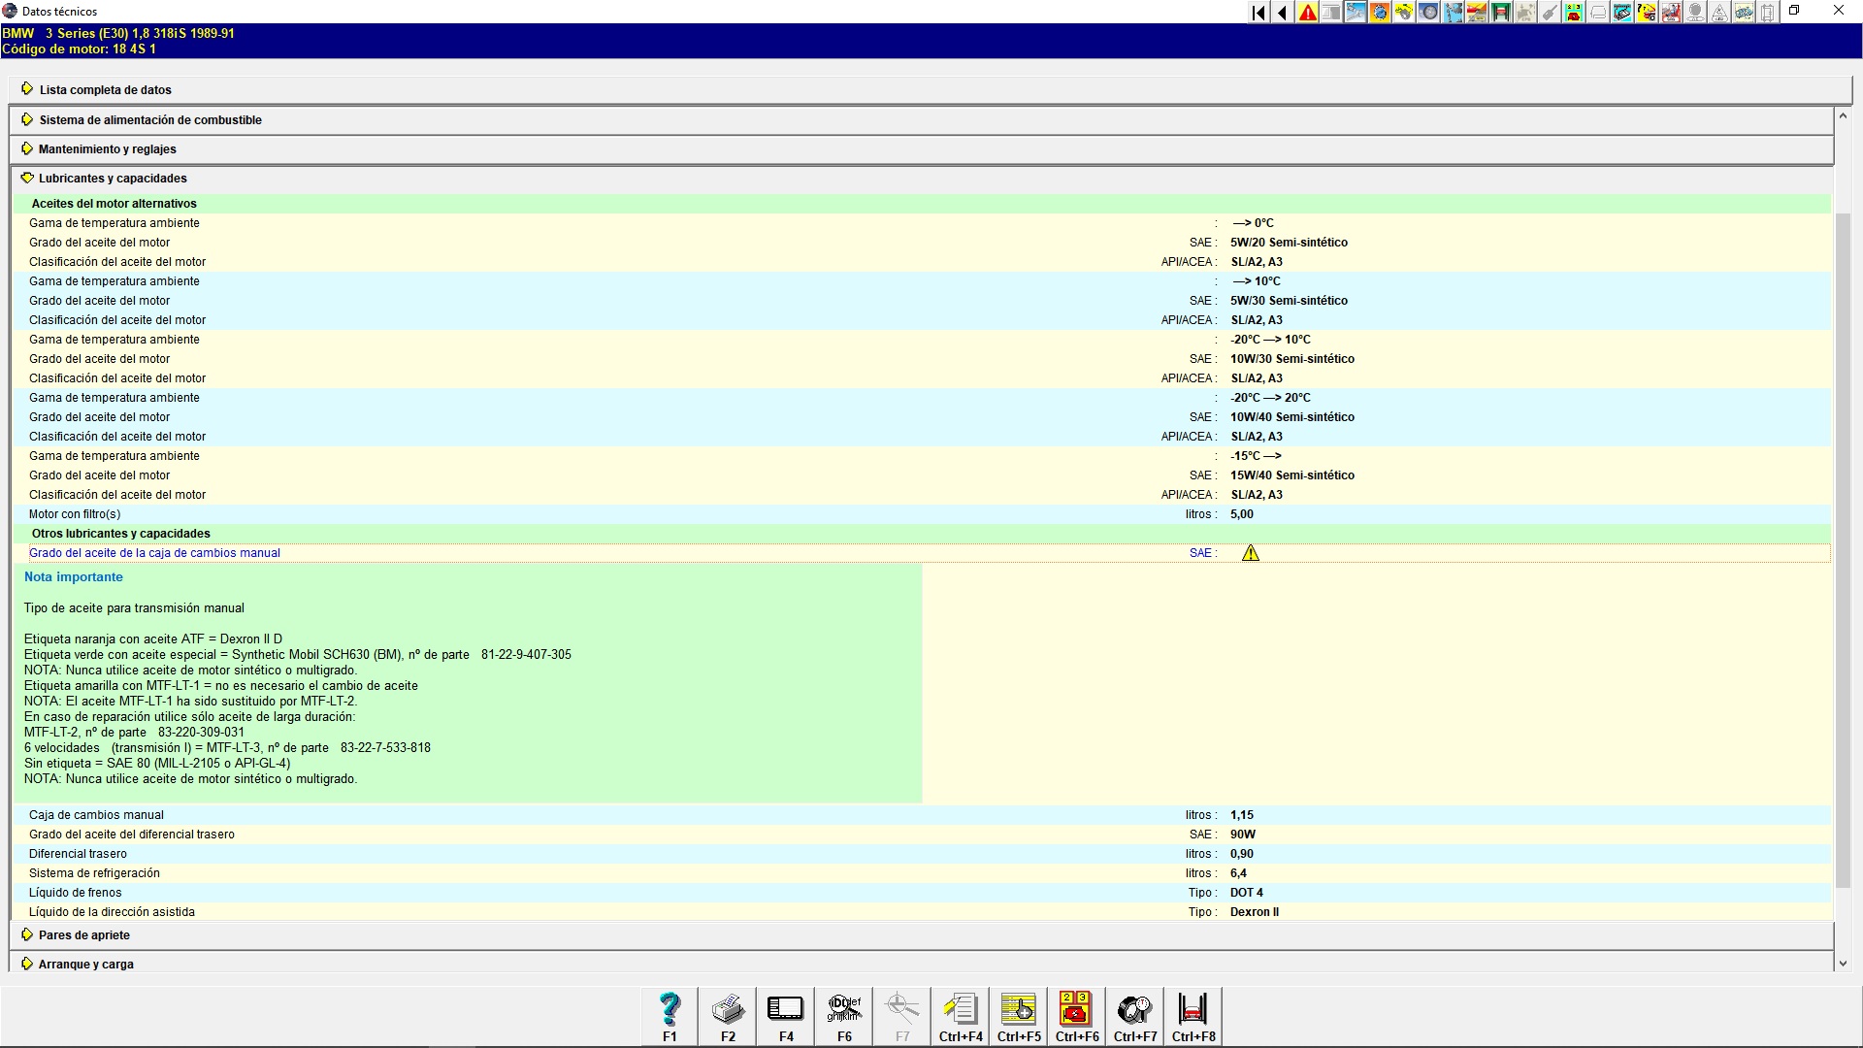Go to first page with skip-back arrow
This screenshot has height=1048, width=1863.
[x=1258, y=13]
